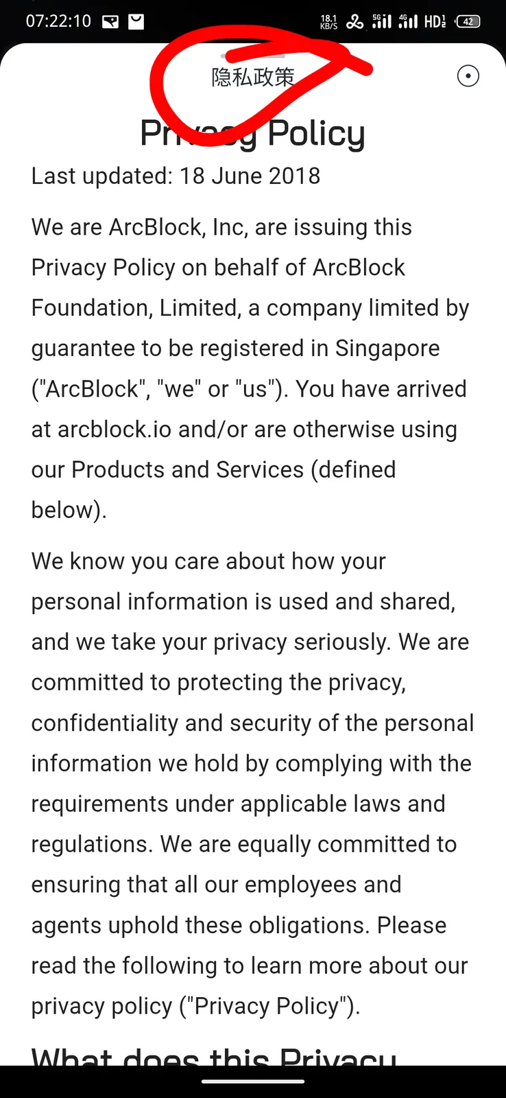Tap the gray sheet drag handle

point(253,55)
